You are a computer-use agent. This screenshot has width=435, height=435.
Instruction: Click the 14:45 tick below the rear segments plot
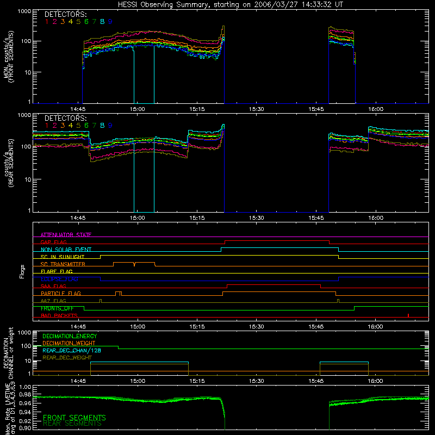[x=78, y=218]
